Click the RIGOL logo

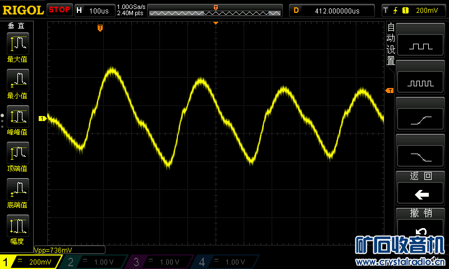(x=23, y=10)
